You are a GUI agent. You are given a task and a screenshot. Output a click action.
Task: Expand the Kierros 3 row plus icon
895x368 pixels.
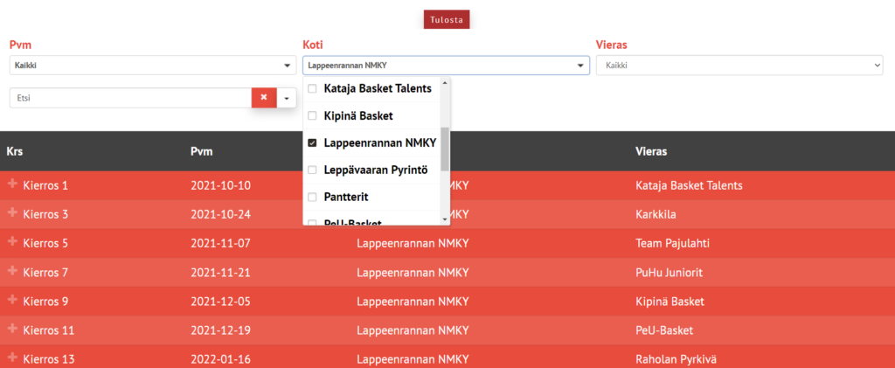click(12, 212)
